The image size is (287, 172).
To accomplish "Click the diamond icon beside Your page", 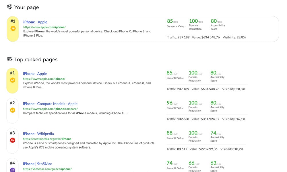I will pyautogui.click(x=9, y=7).
